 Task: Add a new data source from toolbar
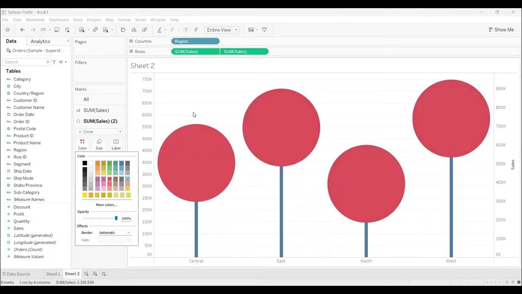tap(67, 30)
